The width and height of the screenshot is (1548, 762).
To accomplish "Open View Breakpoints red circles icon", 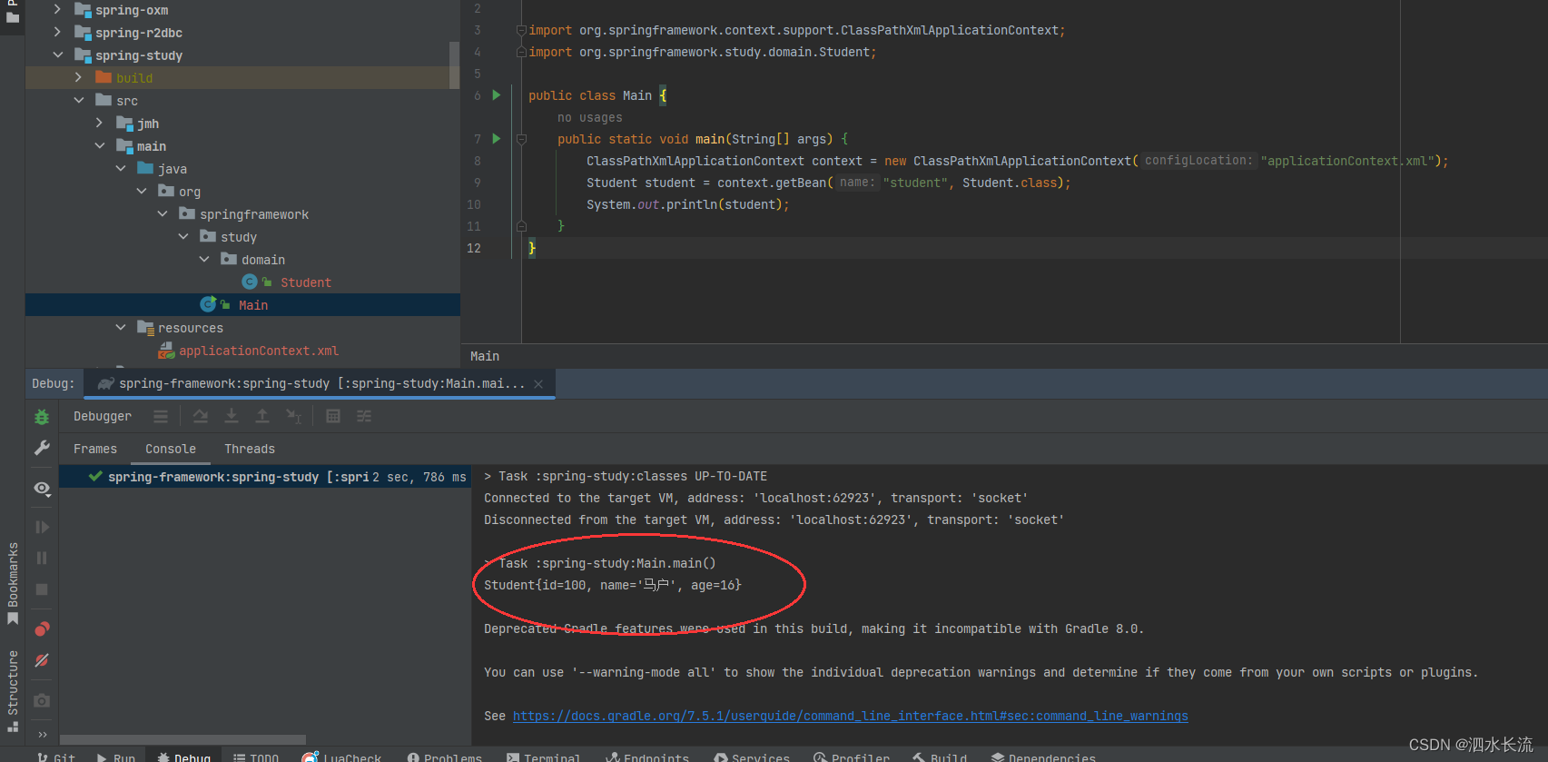I will point(42,628).
